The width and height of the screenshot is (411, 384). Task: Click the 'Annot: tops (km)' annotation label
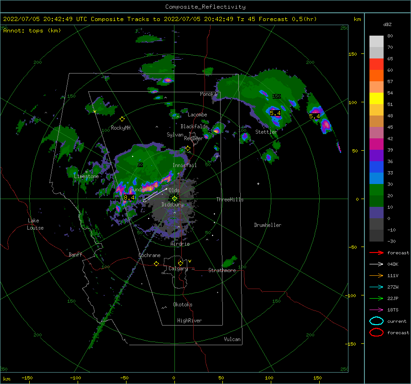pos(32,31)
